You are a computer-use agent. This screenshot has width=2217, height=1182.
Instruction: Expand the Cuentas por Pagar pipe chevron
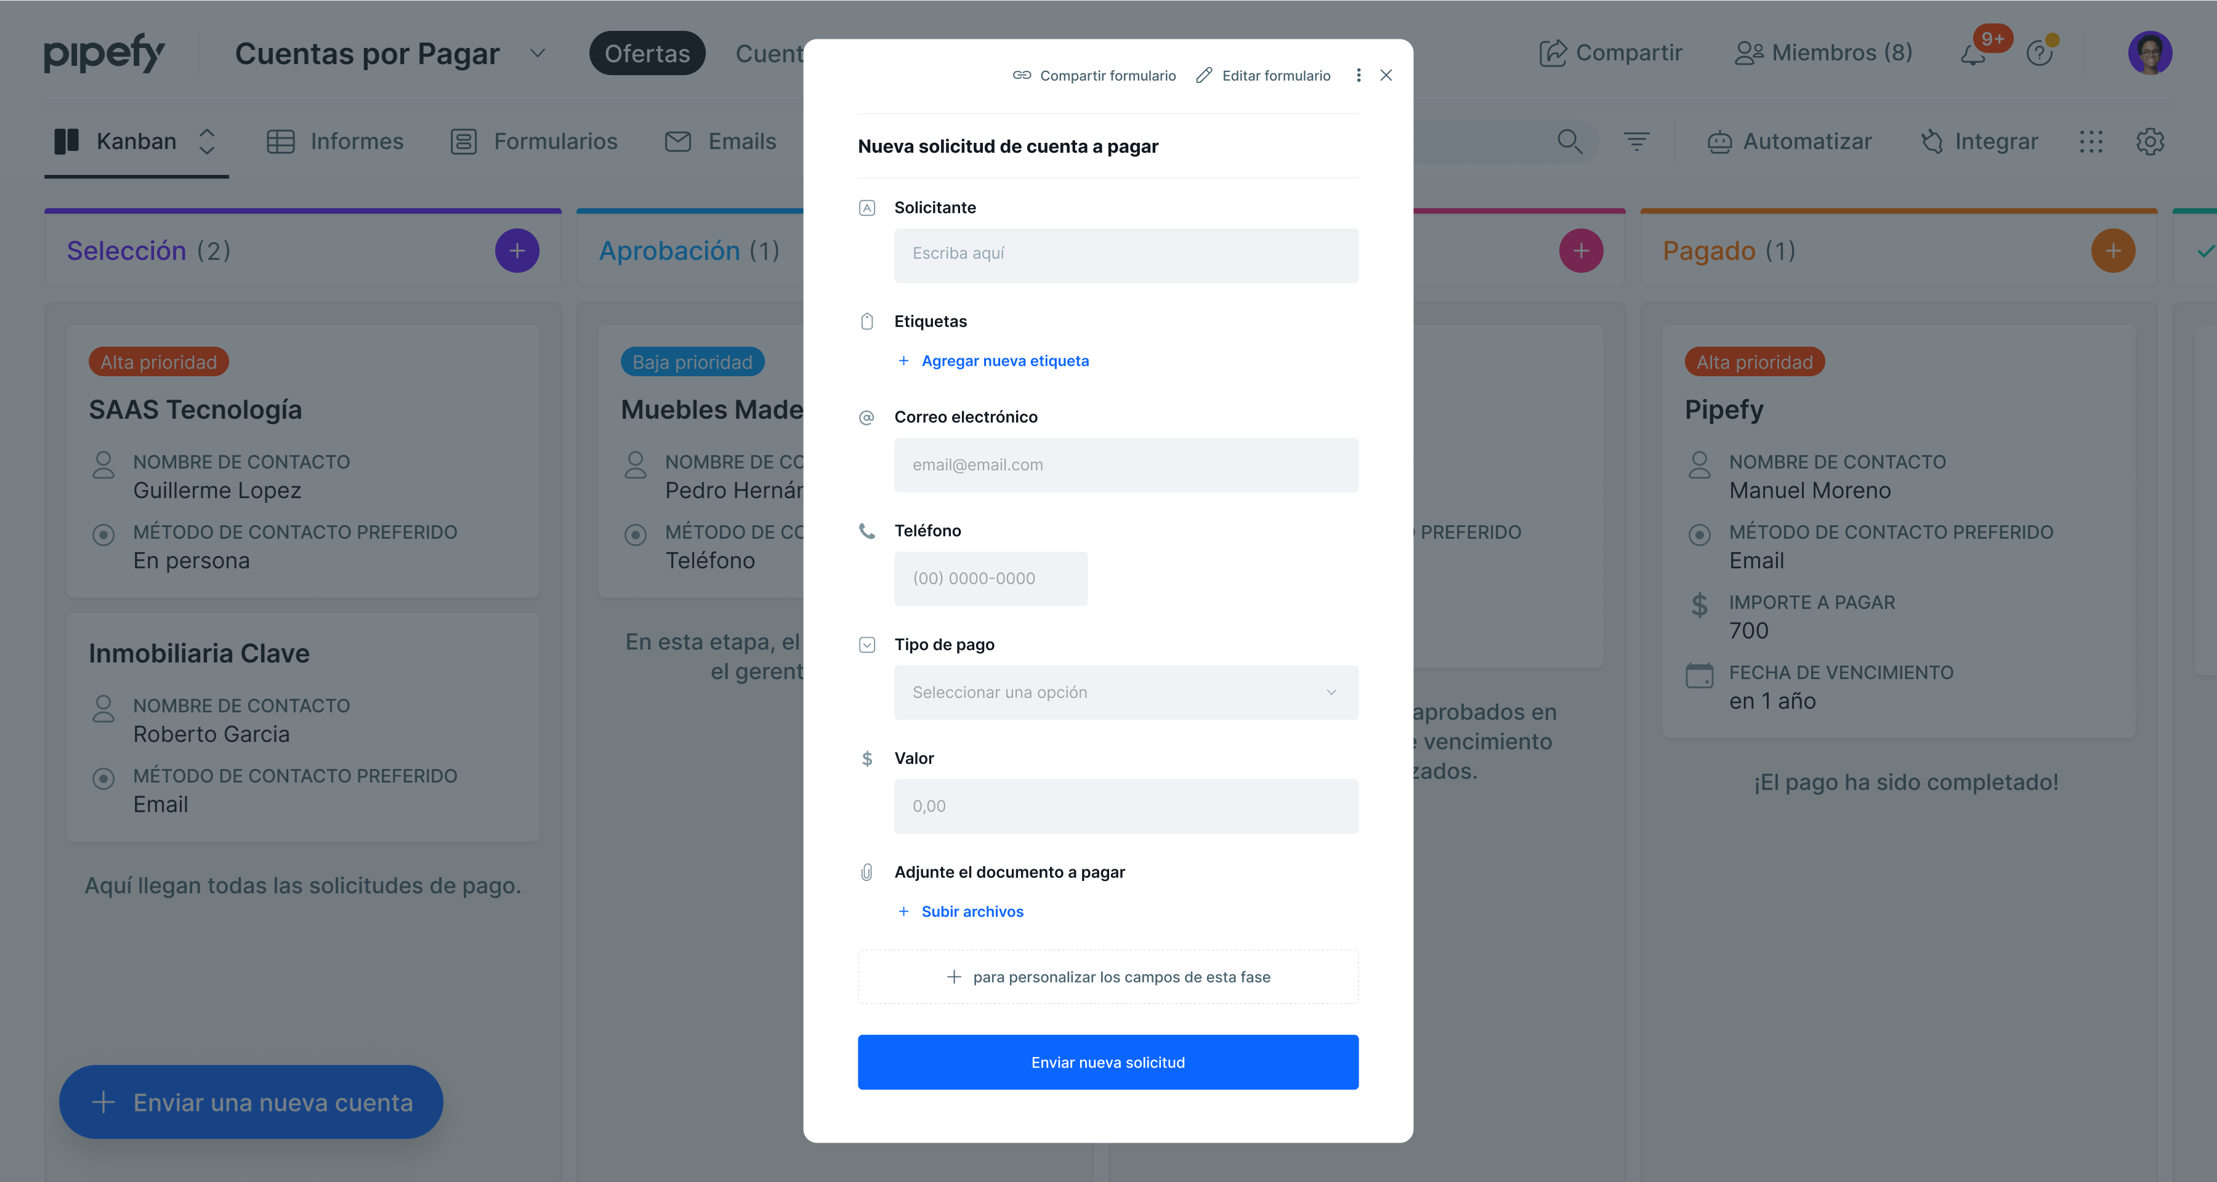(x=538, y=54)
